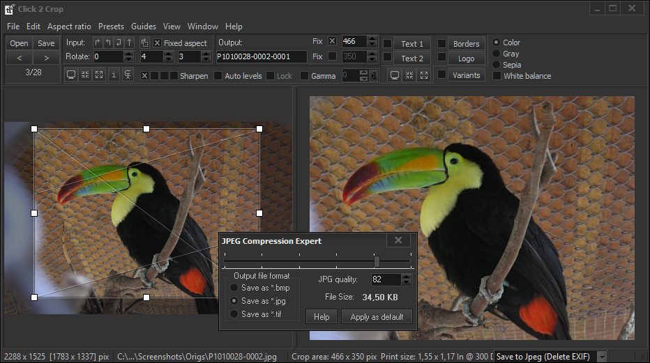Enable the Auto levels checkbox

point(218,76)
